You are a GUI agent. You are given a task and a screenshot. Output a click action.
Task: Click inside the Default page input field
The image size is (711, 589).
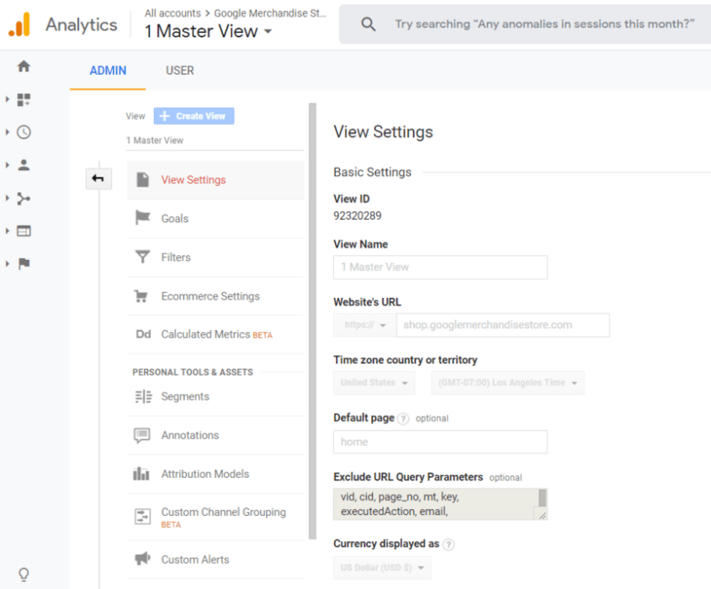pyautogui.click(x=440, y=441)
